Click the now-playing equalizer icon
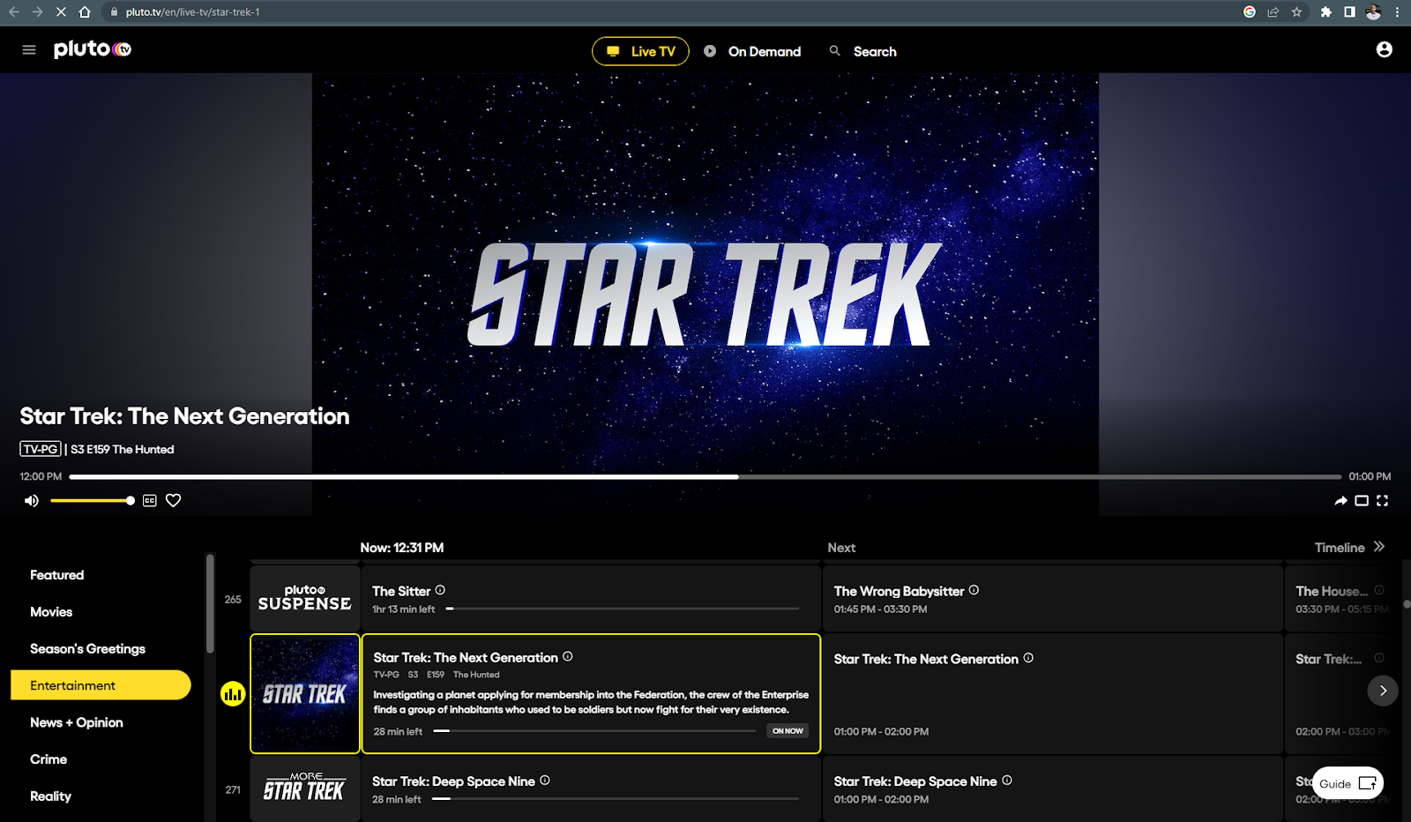The height and width of the screenshot is (822, 1411). pos(233,694)
